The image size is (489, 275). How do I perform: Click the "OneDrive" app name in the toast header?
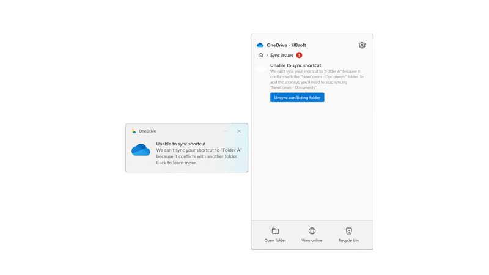(x=147, y=131)
